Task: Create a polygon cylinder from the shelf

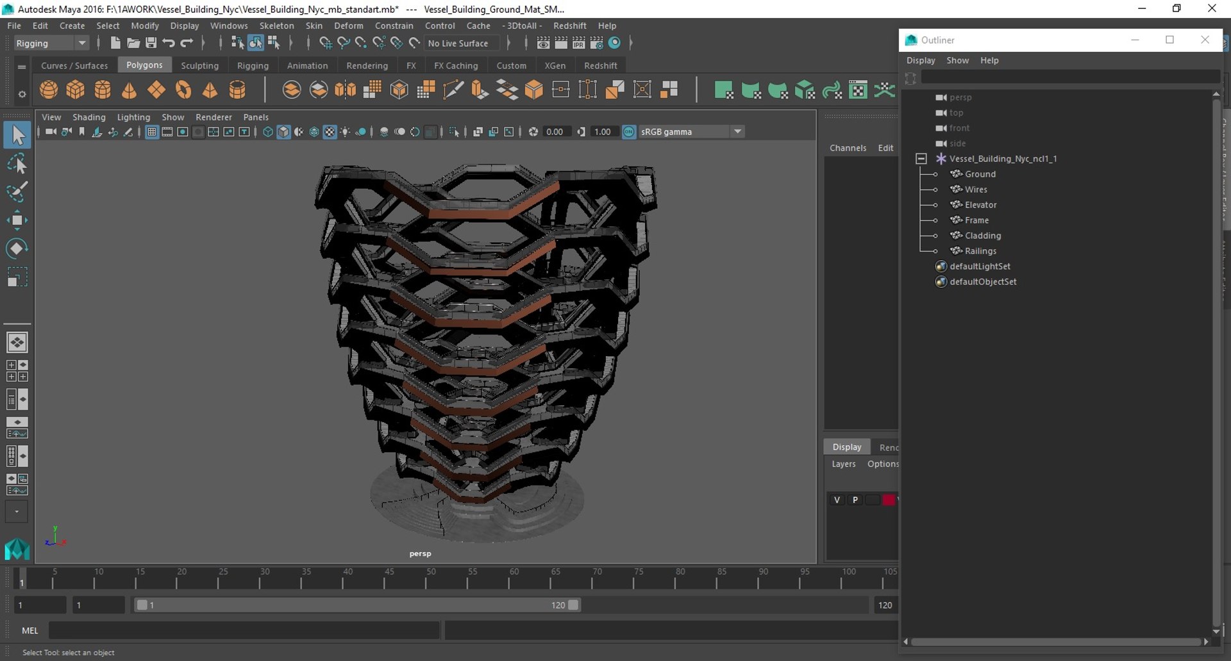Action: [x=103, y=90]
